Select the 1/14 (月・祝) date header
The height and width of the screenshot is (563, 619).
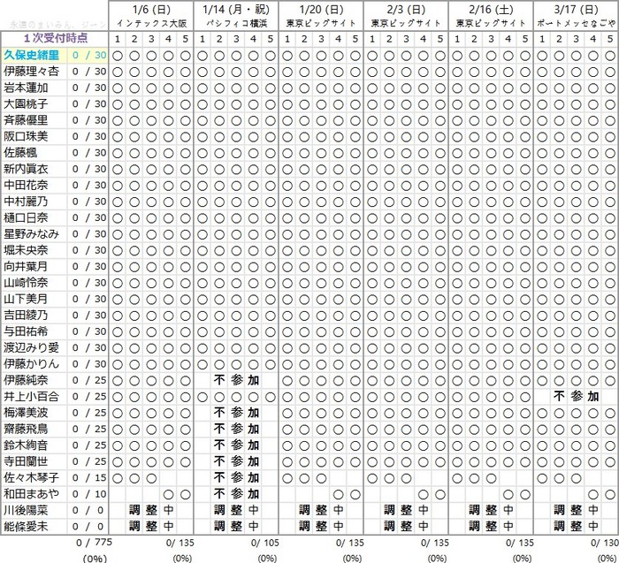(x=236, y=10)
